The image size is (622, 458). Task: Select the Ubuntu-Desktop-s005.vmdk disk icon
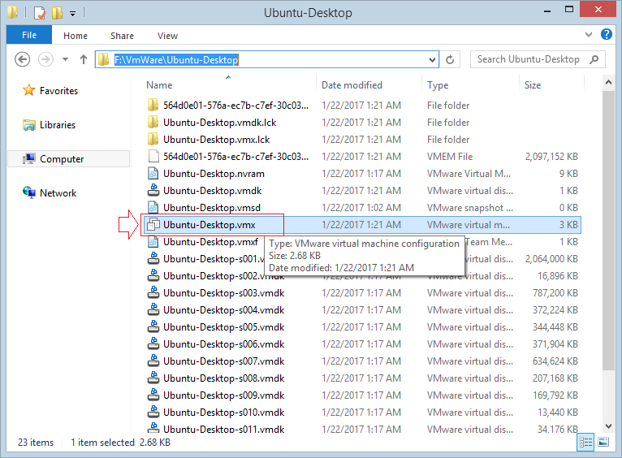coord(153,326)
